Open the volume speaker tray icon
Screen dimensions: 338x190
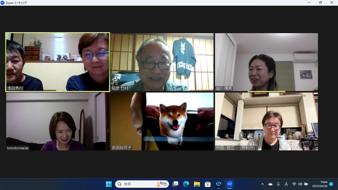[300, 184]
